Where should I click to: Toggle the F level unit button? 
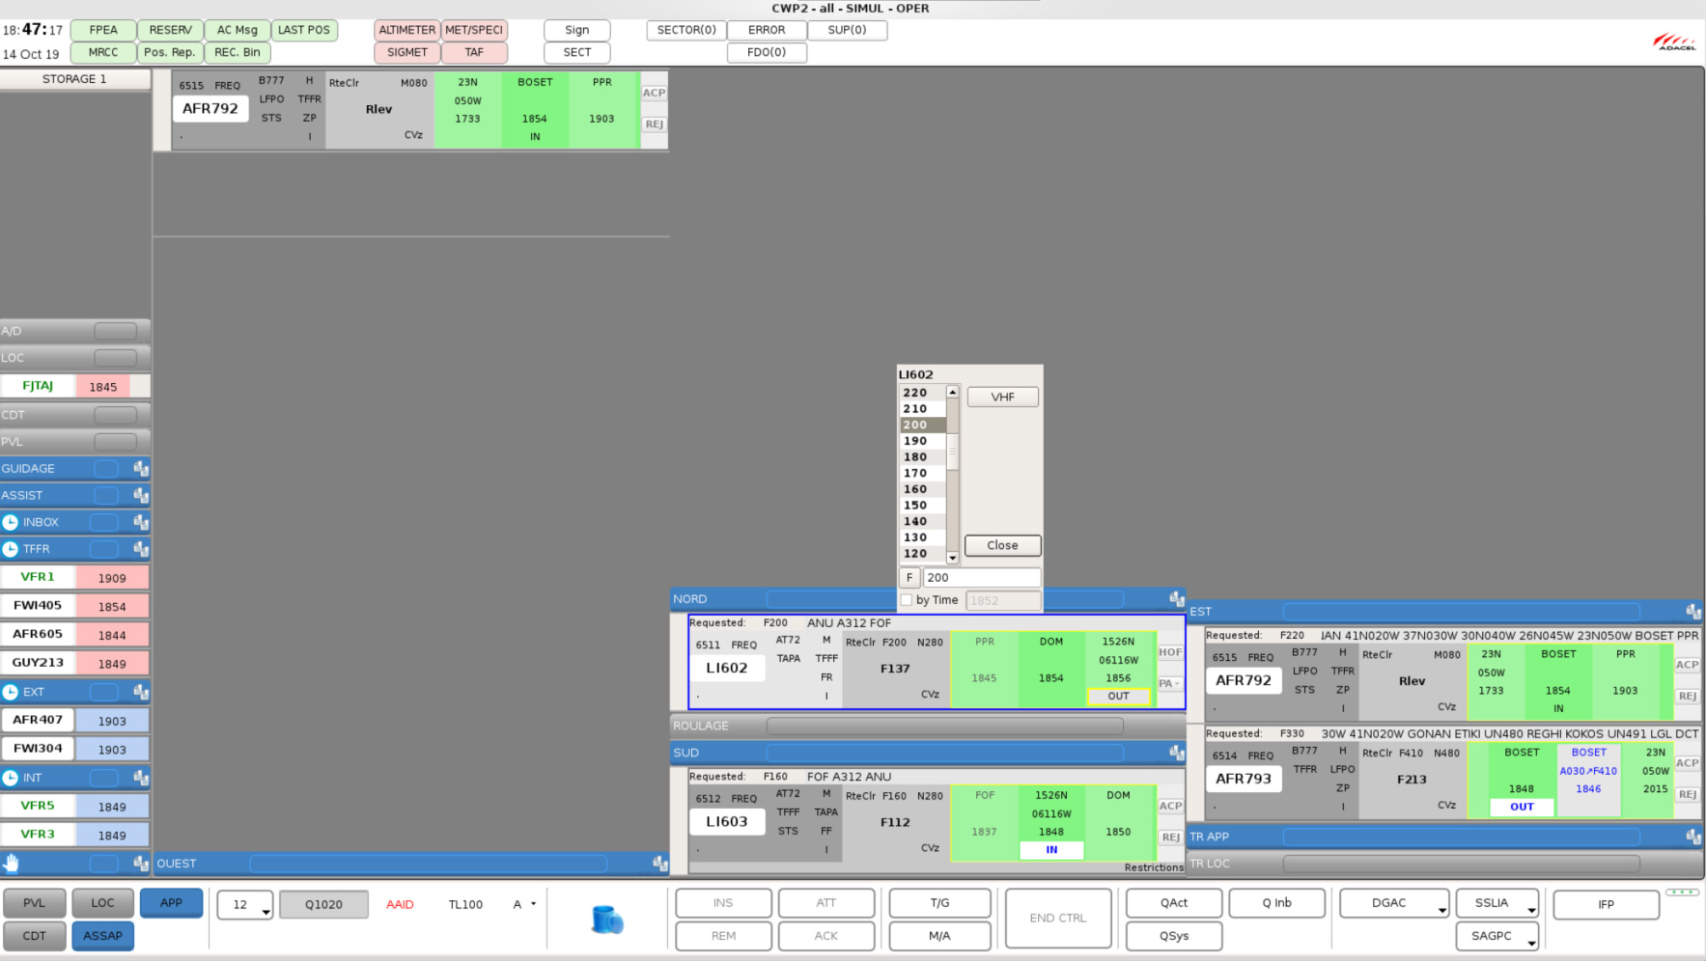(x=909, y=578)
